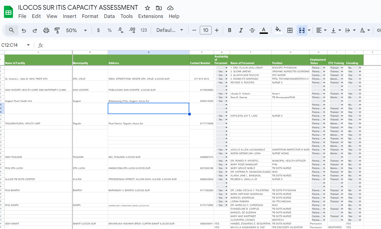Toggle italic formatting
The height and width of the screenshot is (229, 381).
241,30
